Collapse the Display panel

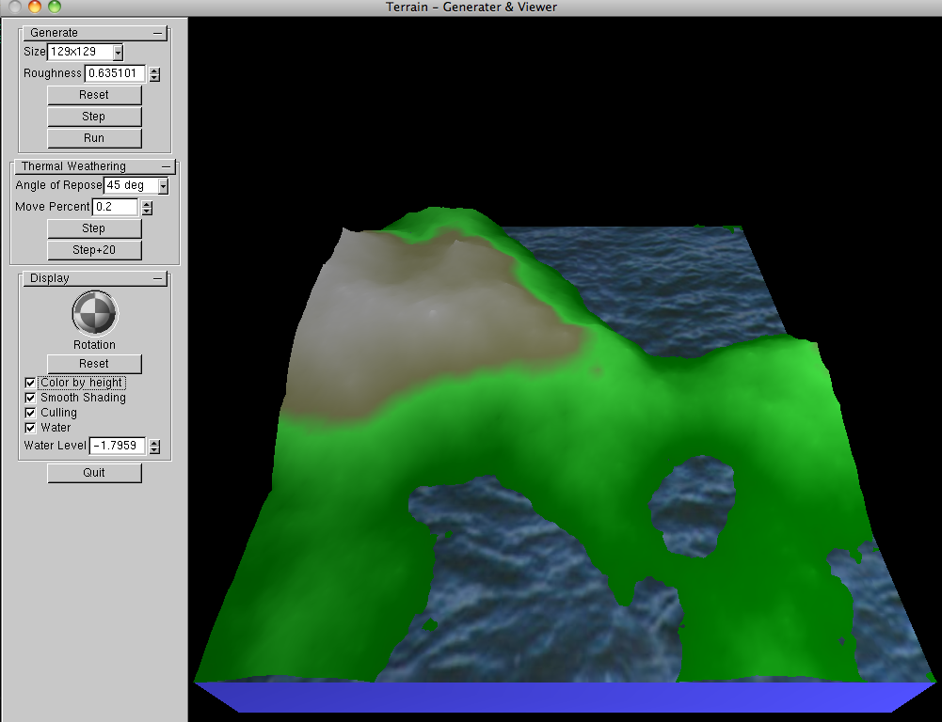coord(157,278)
